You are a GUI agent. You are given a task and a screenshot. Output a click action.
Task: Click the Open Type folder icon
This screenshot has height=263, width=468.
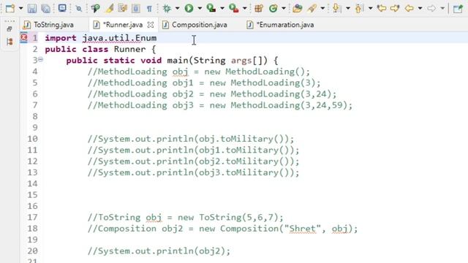pos(298,8)
